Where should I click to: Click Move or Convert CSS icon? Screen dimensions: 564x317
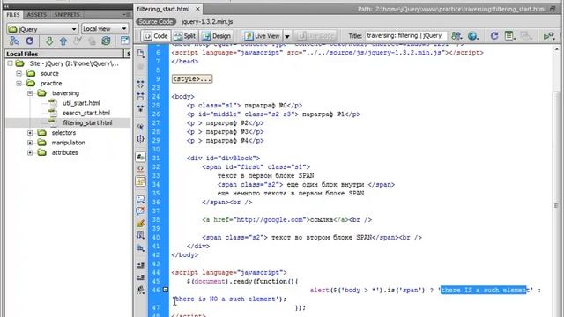click(141, 248)
